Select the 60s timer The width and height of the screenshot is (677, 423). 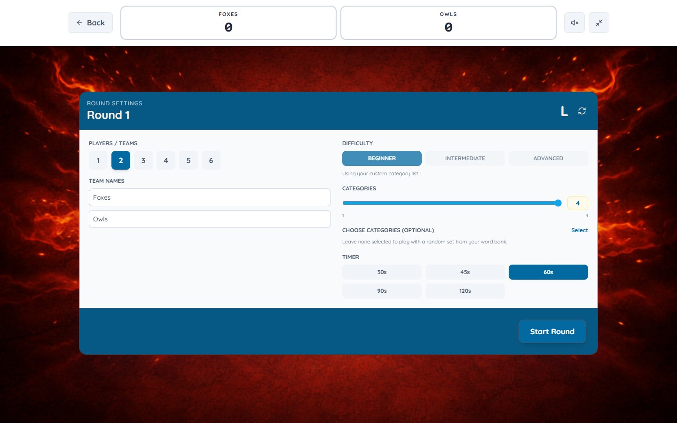point(548,272)
